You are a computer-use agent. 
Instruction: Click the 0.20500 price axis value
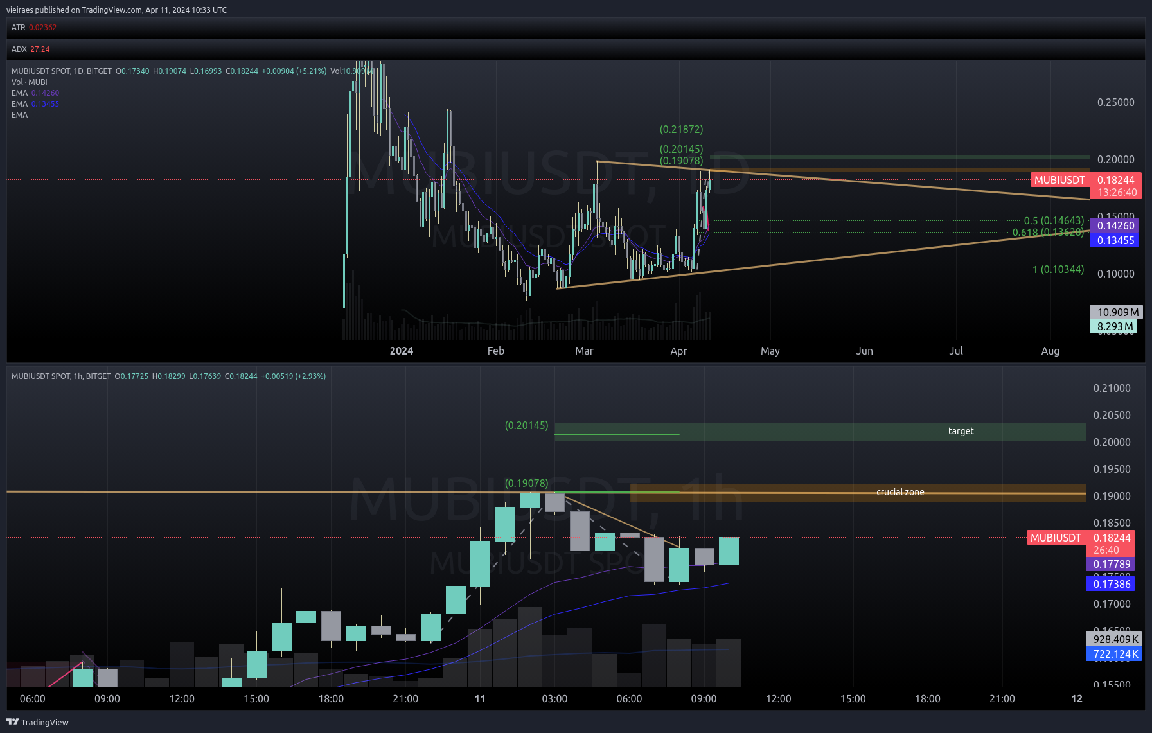coord(1112,416)
